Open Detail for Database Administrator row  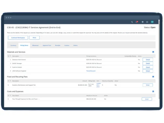pos(148,60)
